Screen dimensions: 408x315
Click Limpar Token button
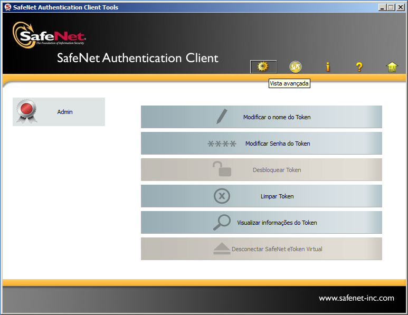261,196
